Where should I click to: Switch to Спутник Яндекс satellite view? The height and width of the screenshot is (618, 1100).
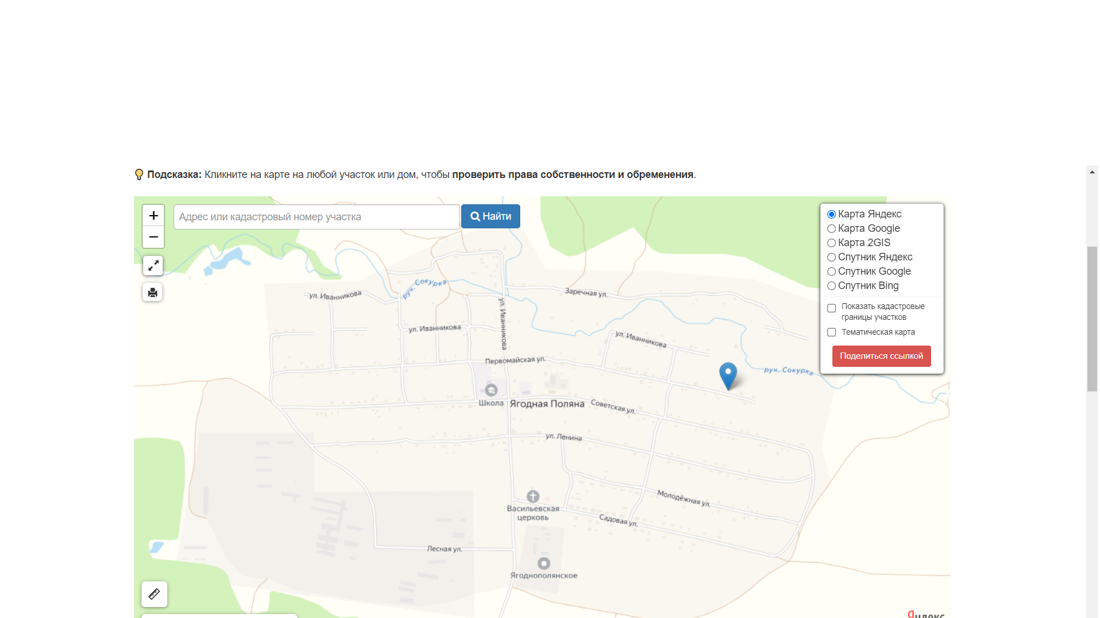click(831, 257)
